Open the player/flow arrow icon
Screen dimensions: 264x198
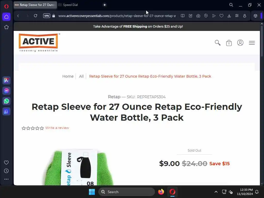pos(214,16)
